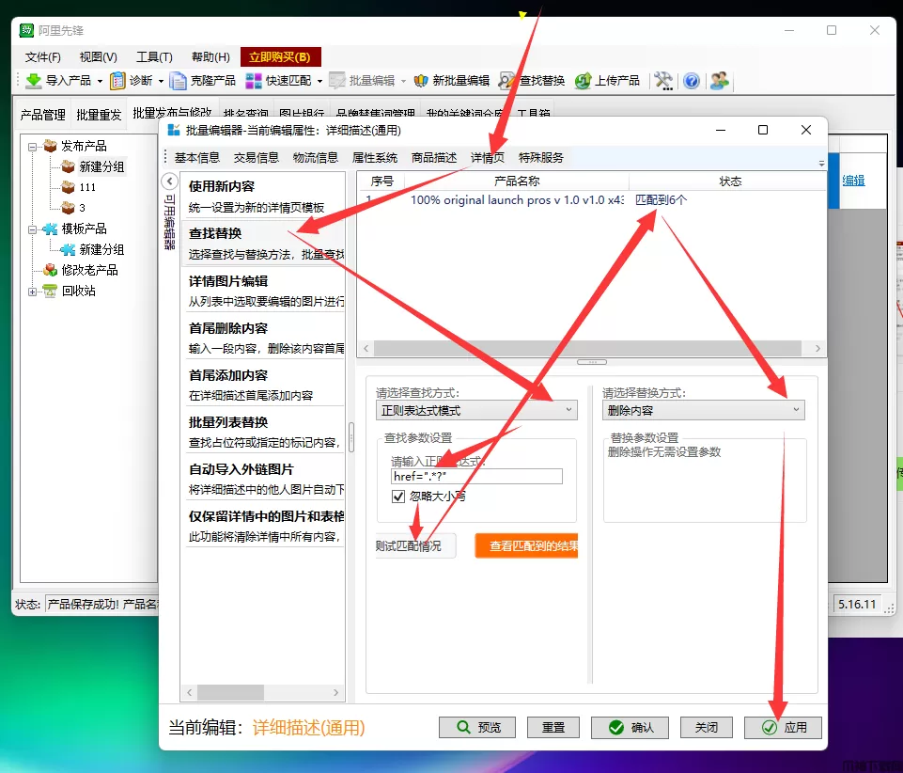Open the 正则表达式模式 search mode dropdown
Viewport: 903px width, 773px height.
pos(475,410)
